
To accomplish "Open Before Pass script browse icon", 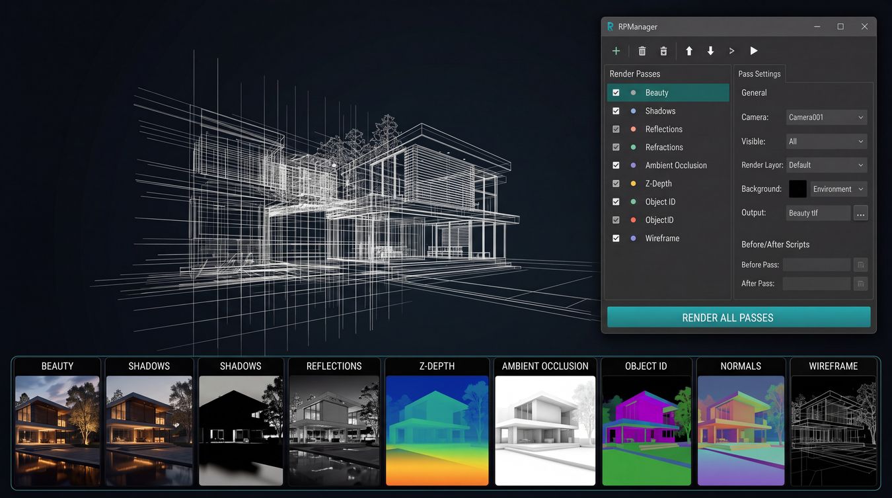I will (860, 265).
